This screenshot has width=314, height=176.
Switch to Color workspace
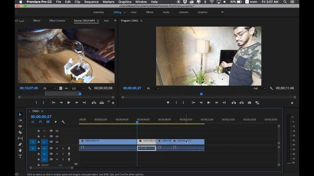[x=133, y=12]
